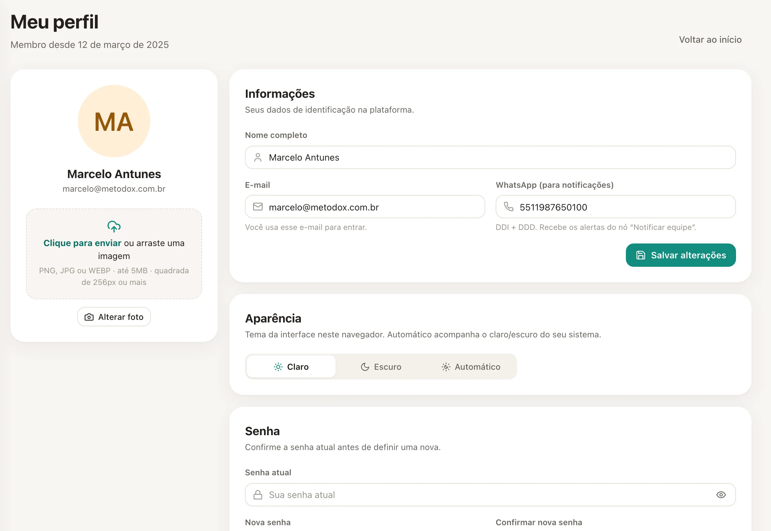Select the Claro theme option
Viewport: 771px width, 531px height.
[291, 367]
